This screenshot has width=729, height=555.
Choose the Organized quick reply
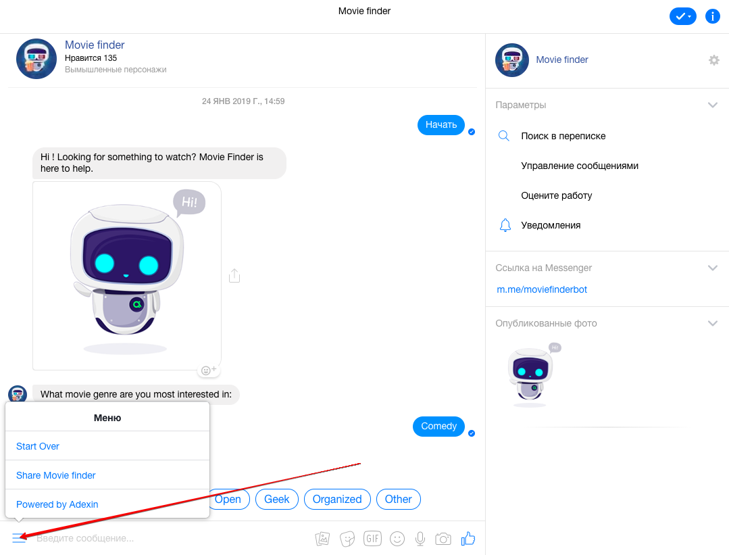coord(337,499)
